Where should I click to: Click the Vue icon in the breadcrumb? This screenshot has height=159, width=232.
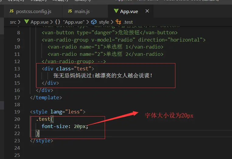coord(26,22)
